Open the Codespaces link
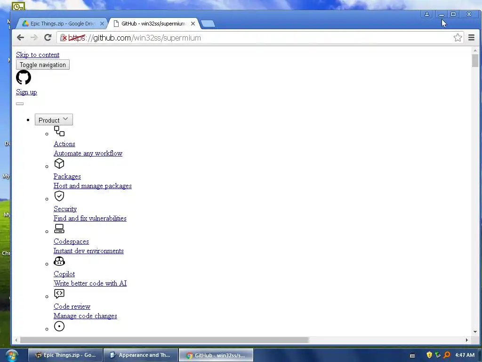Viewport: 482px width, 362px height. pos(72,241)
